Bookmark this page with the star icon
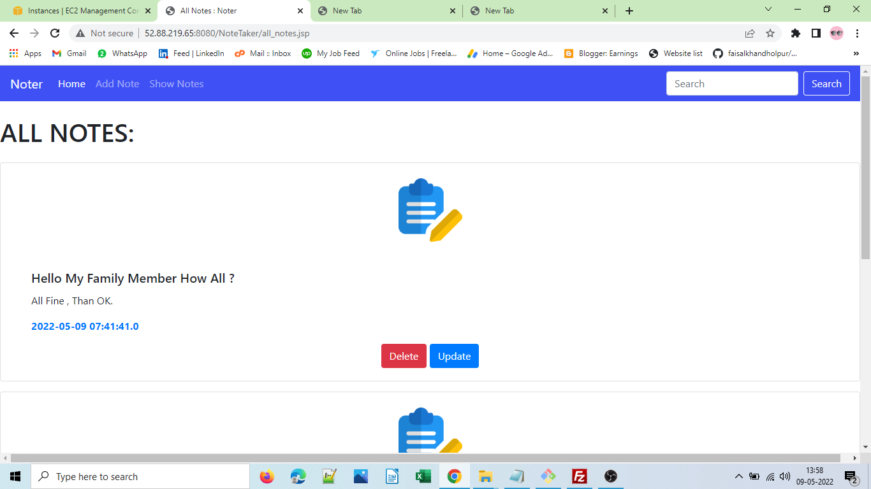The image size is (871, 489). [x=770, y=33]
